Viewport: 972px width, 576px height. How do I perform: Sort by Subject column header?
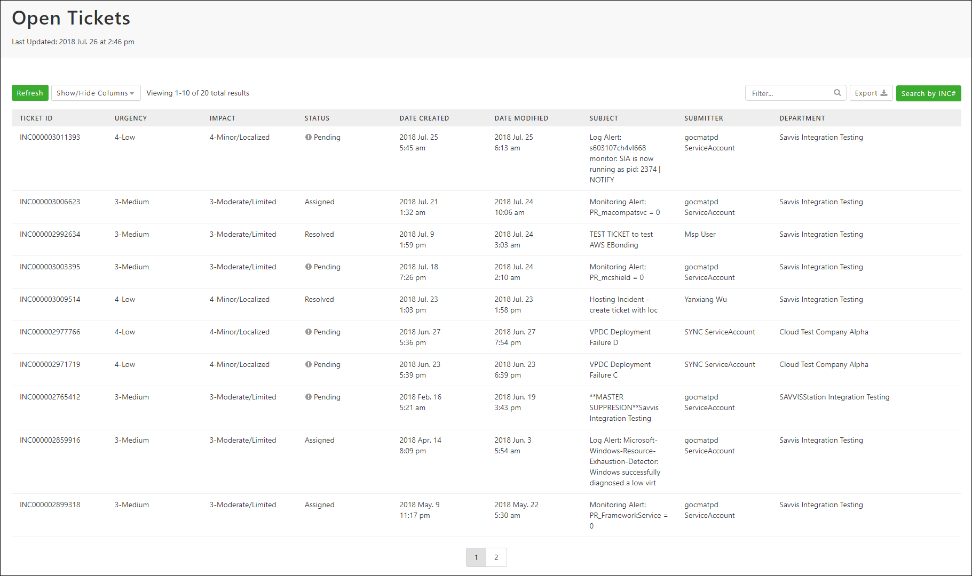(604, 118)
